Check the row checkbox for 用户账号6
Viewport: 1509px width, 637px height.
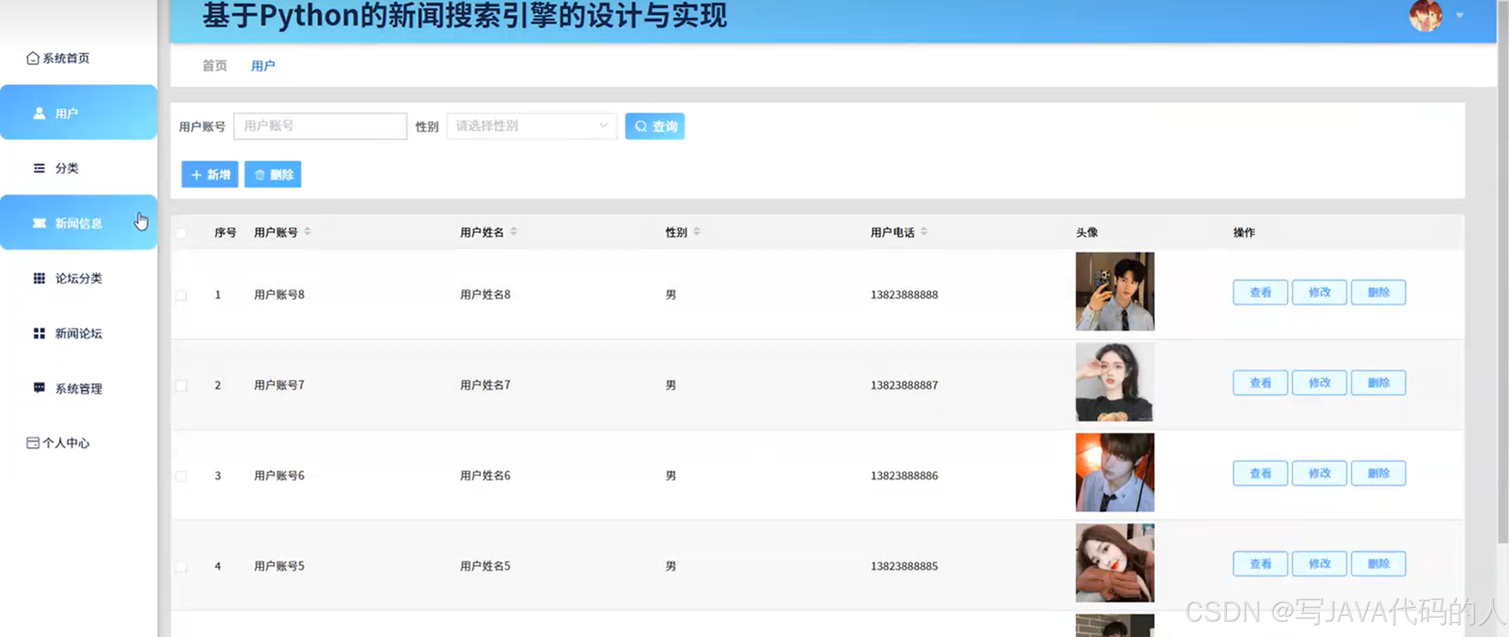[x=181, y=476]
